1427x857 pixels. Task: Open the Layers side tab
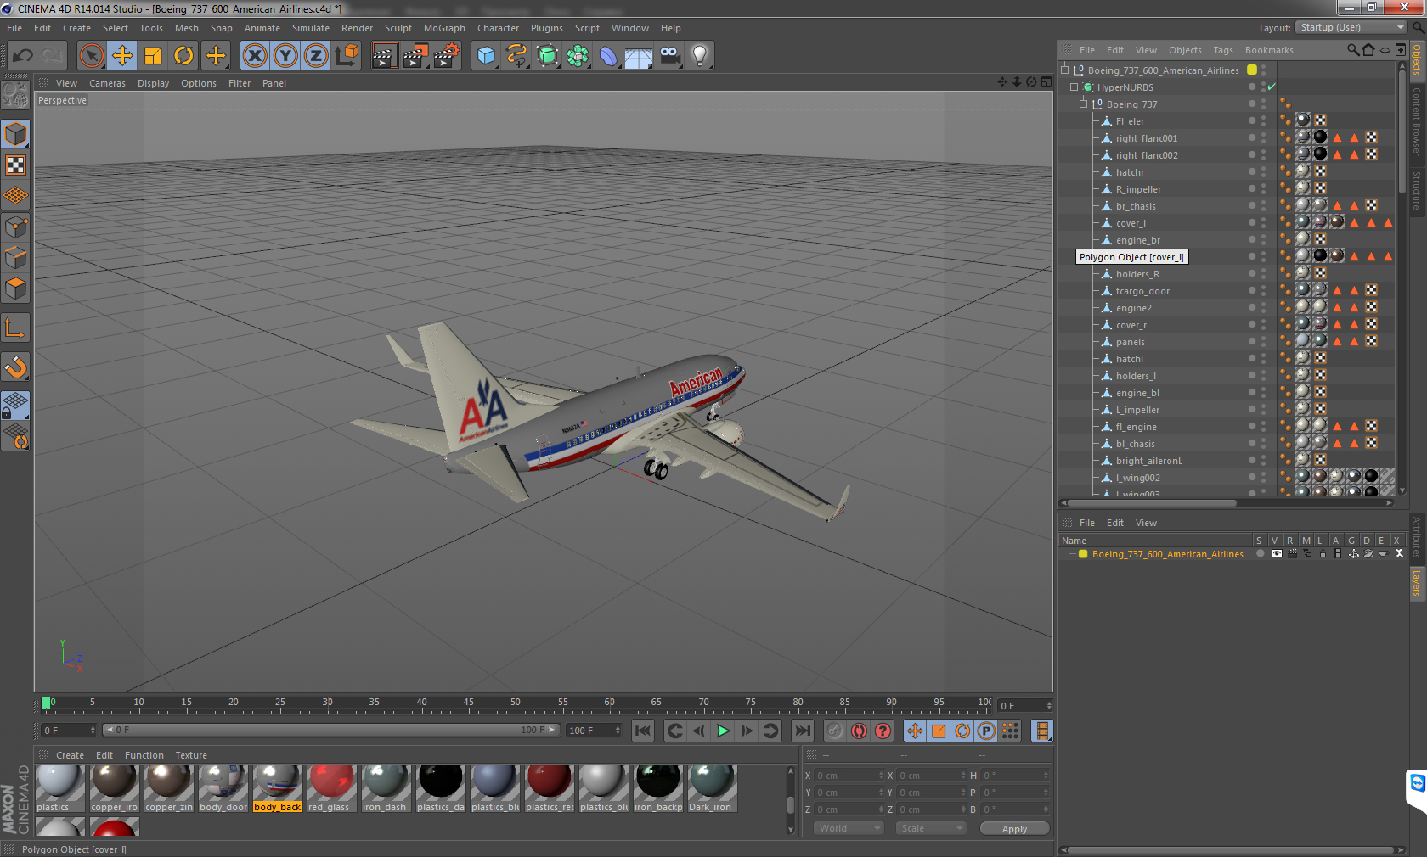[x=1416, y=584]
